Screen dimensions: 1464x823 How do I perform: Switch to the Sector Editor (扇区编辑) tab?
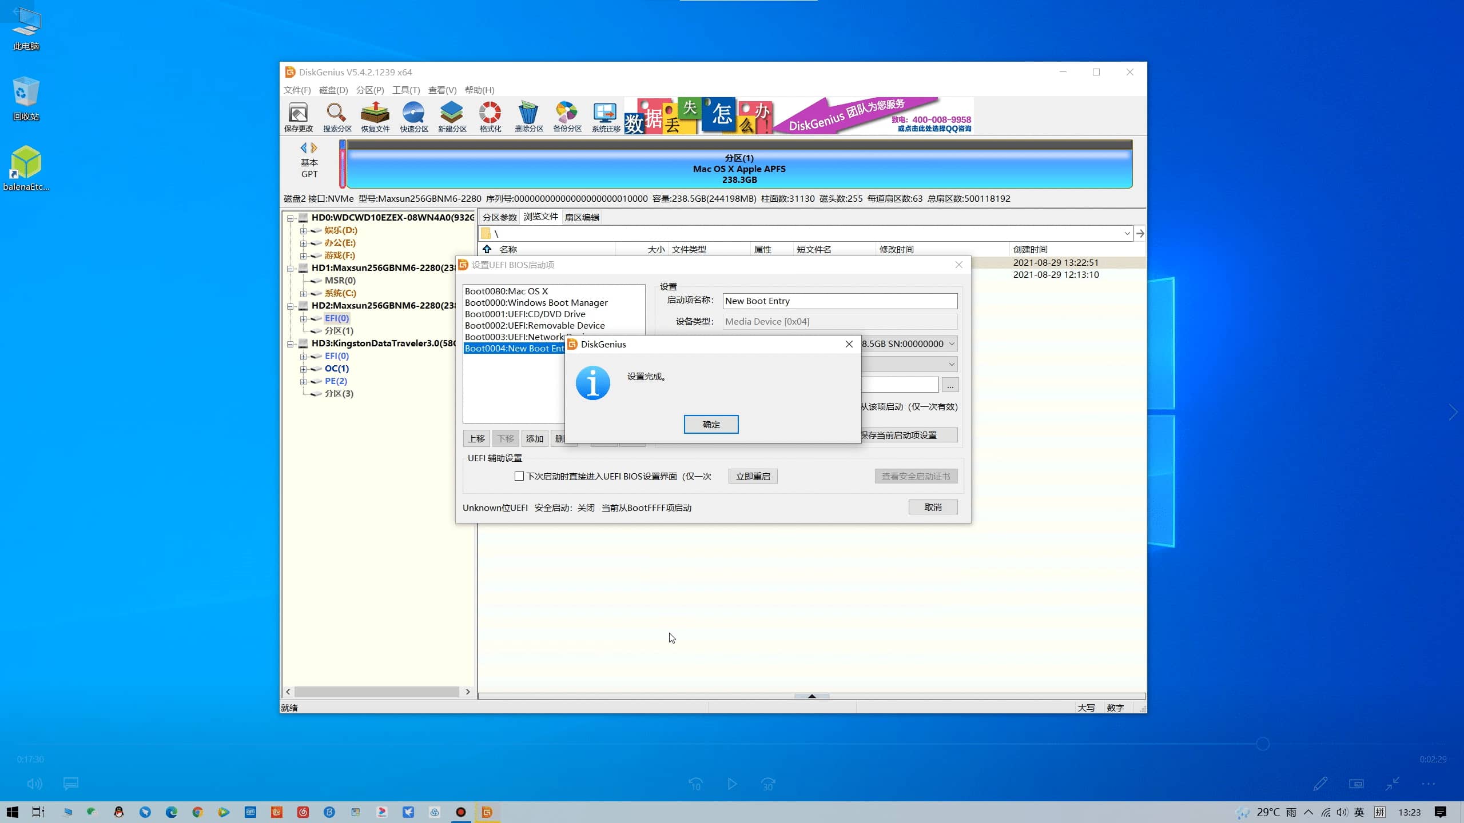pyautogui.click(x=582, y=217)
